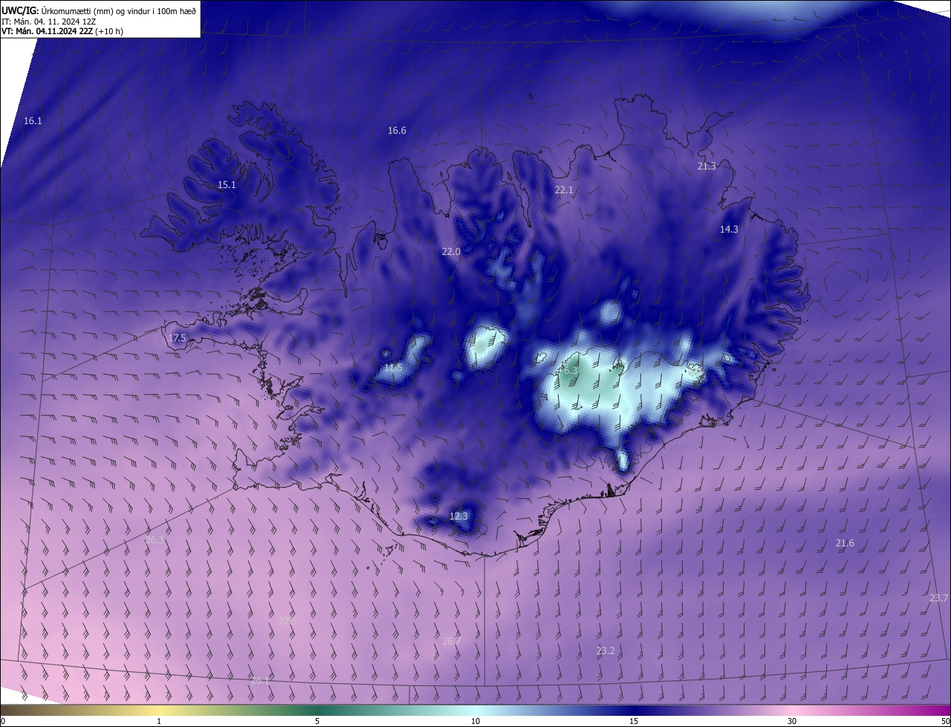Click the 26.7 value on the map
The image size is (951, 727).
(x=451, y=641)
